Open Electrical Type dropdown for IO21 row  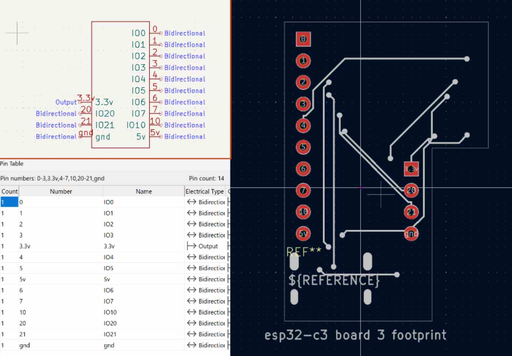click(x=206, y=334)
